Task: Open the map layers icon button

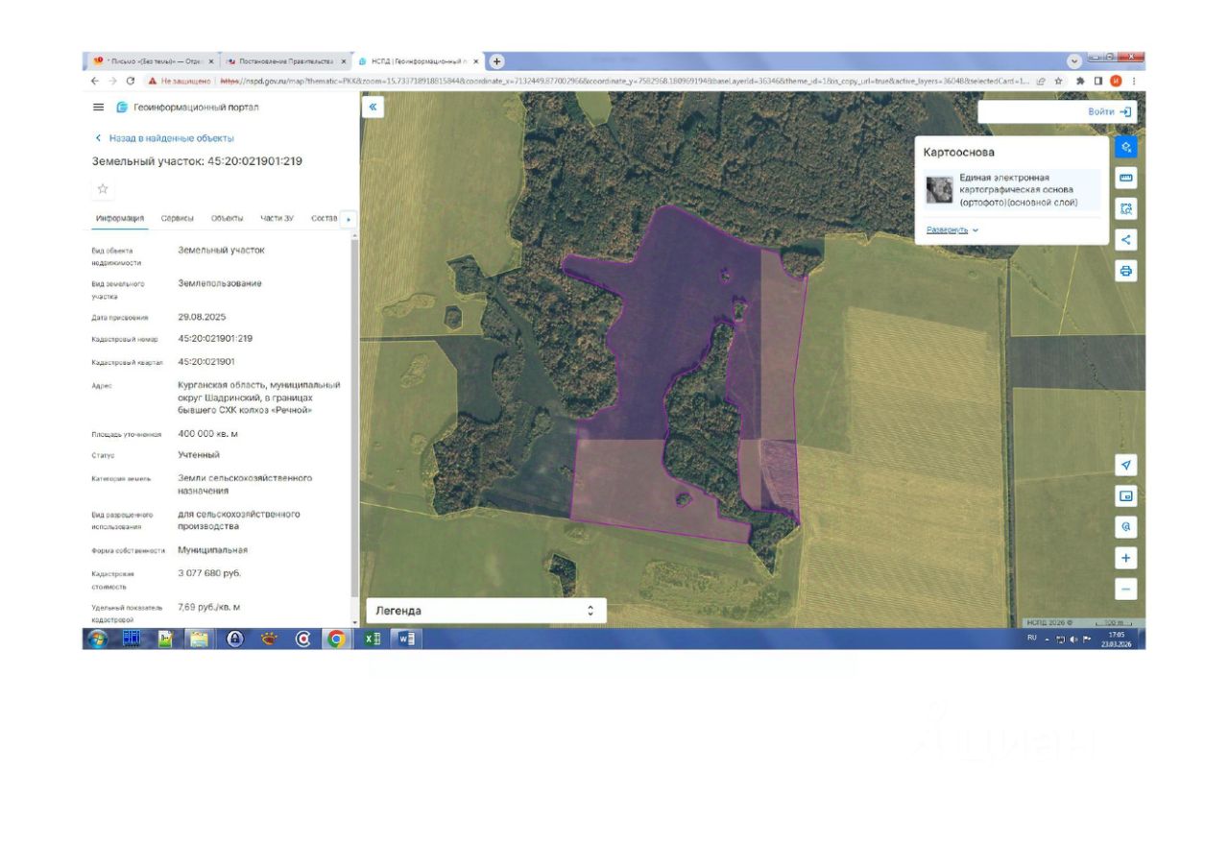Action: click(x=1126, y=147)
